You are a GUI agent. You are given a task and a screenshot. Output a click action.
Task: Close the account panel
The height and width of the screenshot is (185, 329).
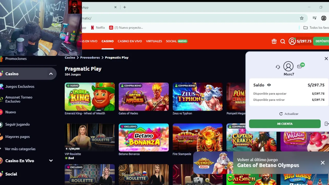(x=326, y=59)
